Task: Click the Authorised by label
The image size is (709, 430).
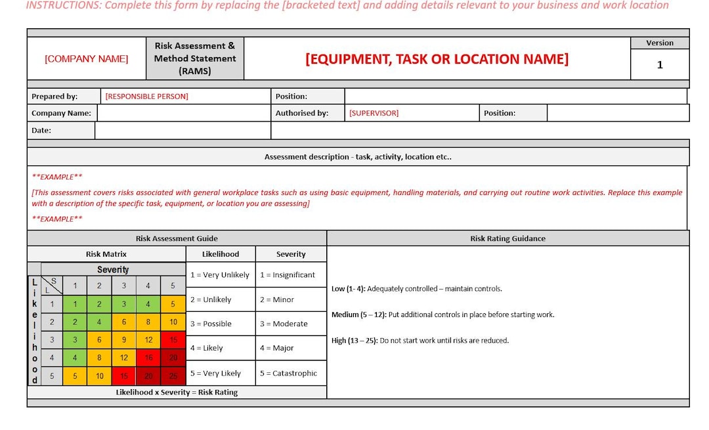Action: click(x=302, y=113)
